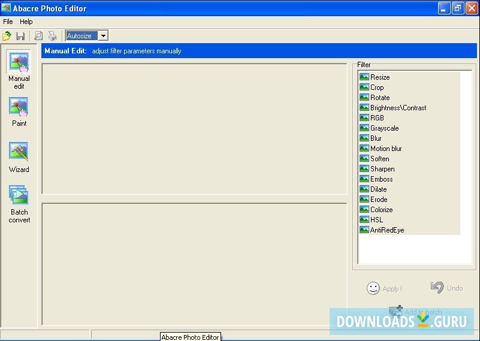Close the Abacre Photo Editor window

[472, 8]
